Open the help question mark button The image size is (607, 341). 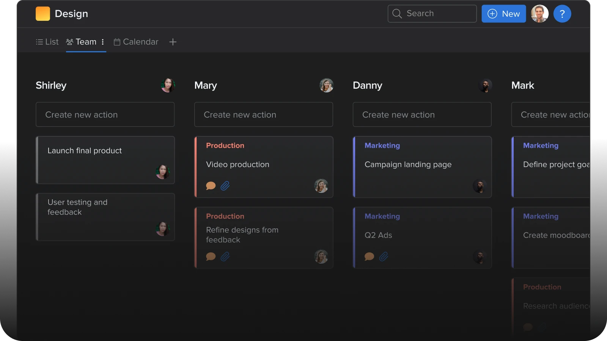[x=562, y=14]
